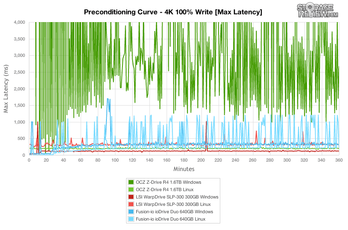
Task: Click the dark red spike near 206 minutes
Action: pyautogui.click(x=206, y=135)
